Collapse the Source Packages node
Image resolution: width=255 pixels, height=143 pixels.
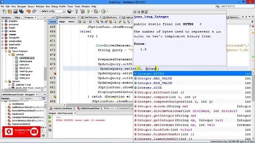point(6,51)
